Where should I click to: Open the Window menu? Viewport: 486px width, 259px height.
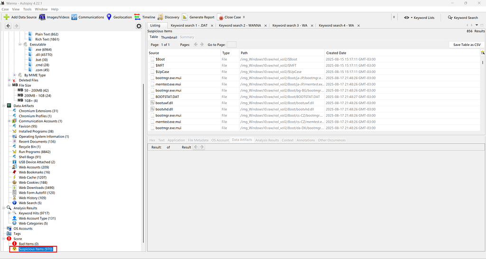click(41, 9)
